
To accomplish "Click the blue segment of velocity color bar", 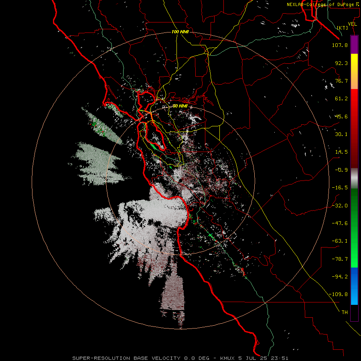I will 354,286.
